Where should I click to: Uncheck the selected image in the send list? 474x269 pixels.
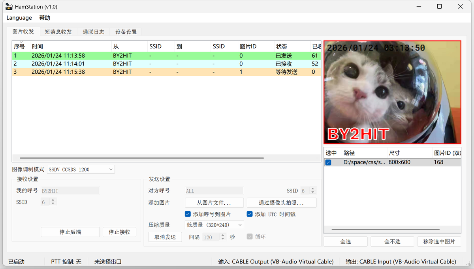(328, 162)
